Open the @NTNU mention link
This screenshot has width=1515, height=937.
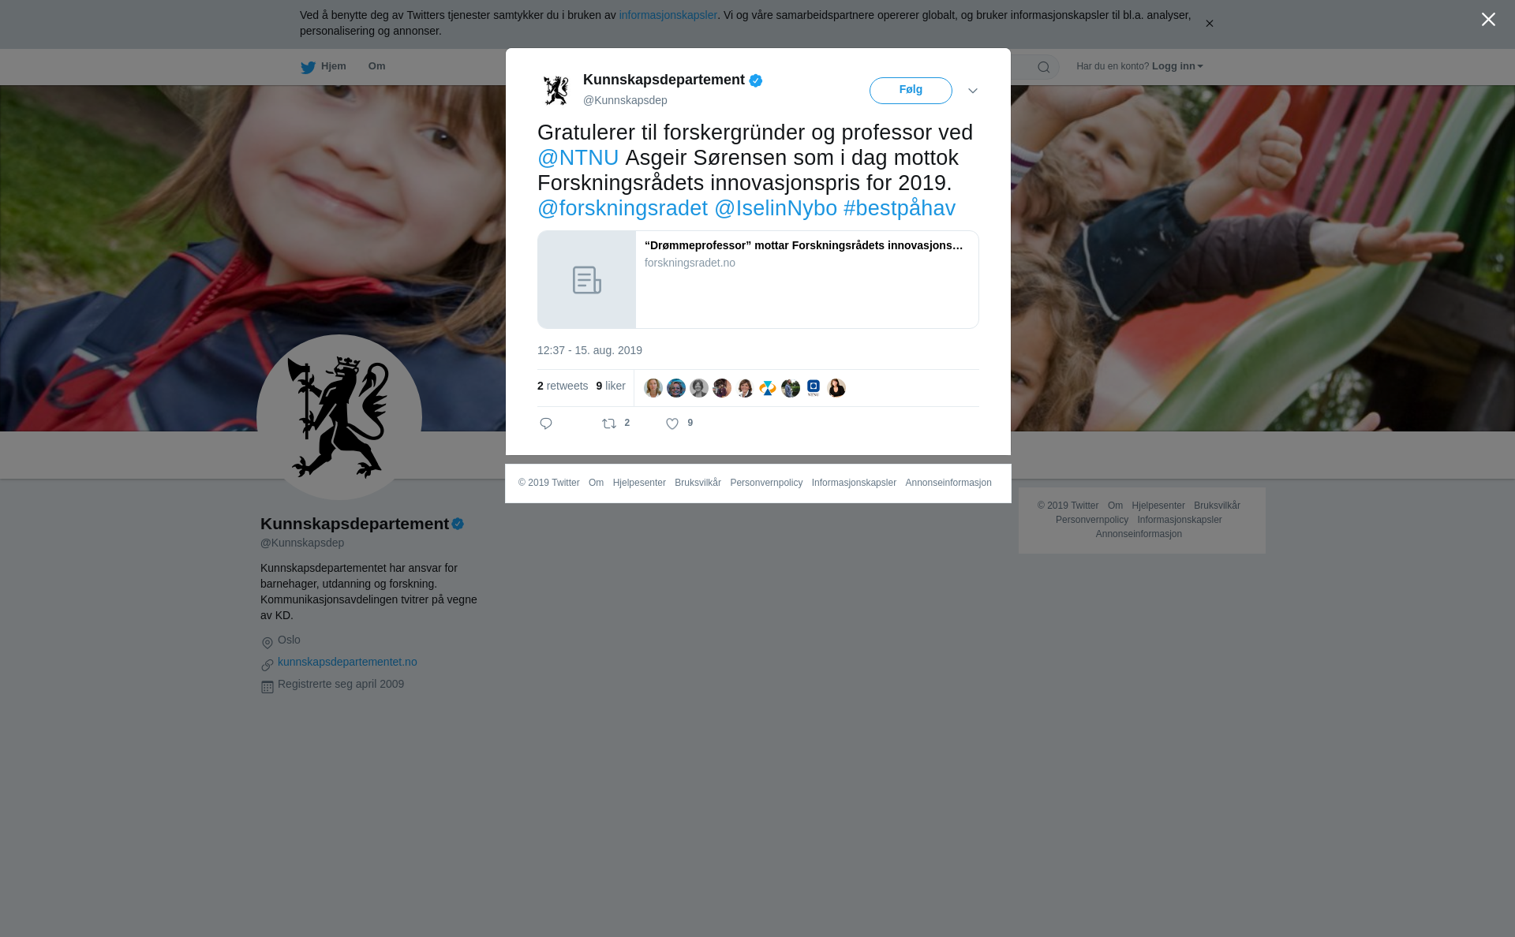[x=578, y=158]
